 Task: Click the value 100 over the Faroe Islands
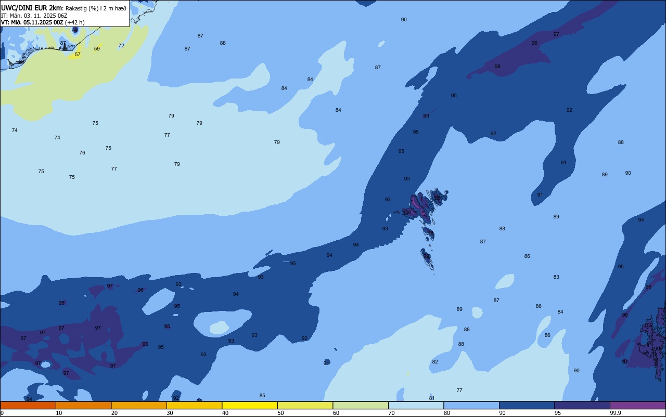coord(407,213)
